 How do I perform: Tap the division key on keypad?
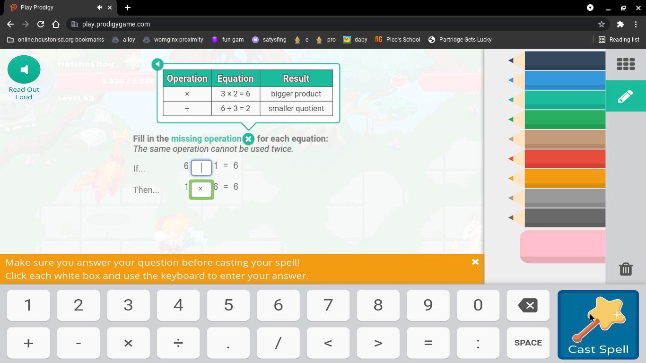178,343
